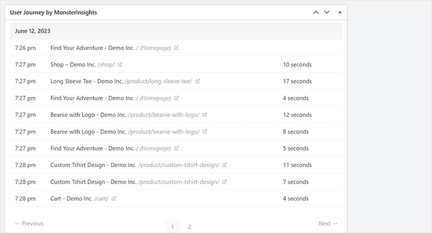Viewport: 432px width, 233px height.
Task: Click "Shop – Demo Inc." page title
Action: [x=73, y=65]
